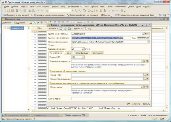
Task: Click the Paste clipboard icon
Action: click(25, 11)
